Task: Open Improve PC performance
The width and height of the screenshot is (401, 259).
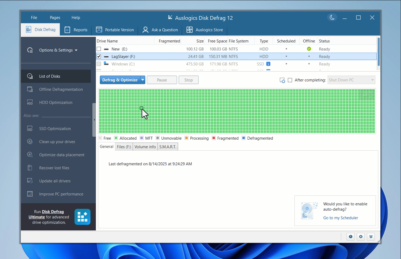Action: click(x=61, y=194)
